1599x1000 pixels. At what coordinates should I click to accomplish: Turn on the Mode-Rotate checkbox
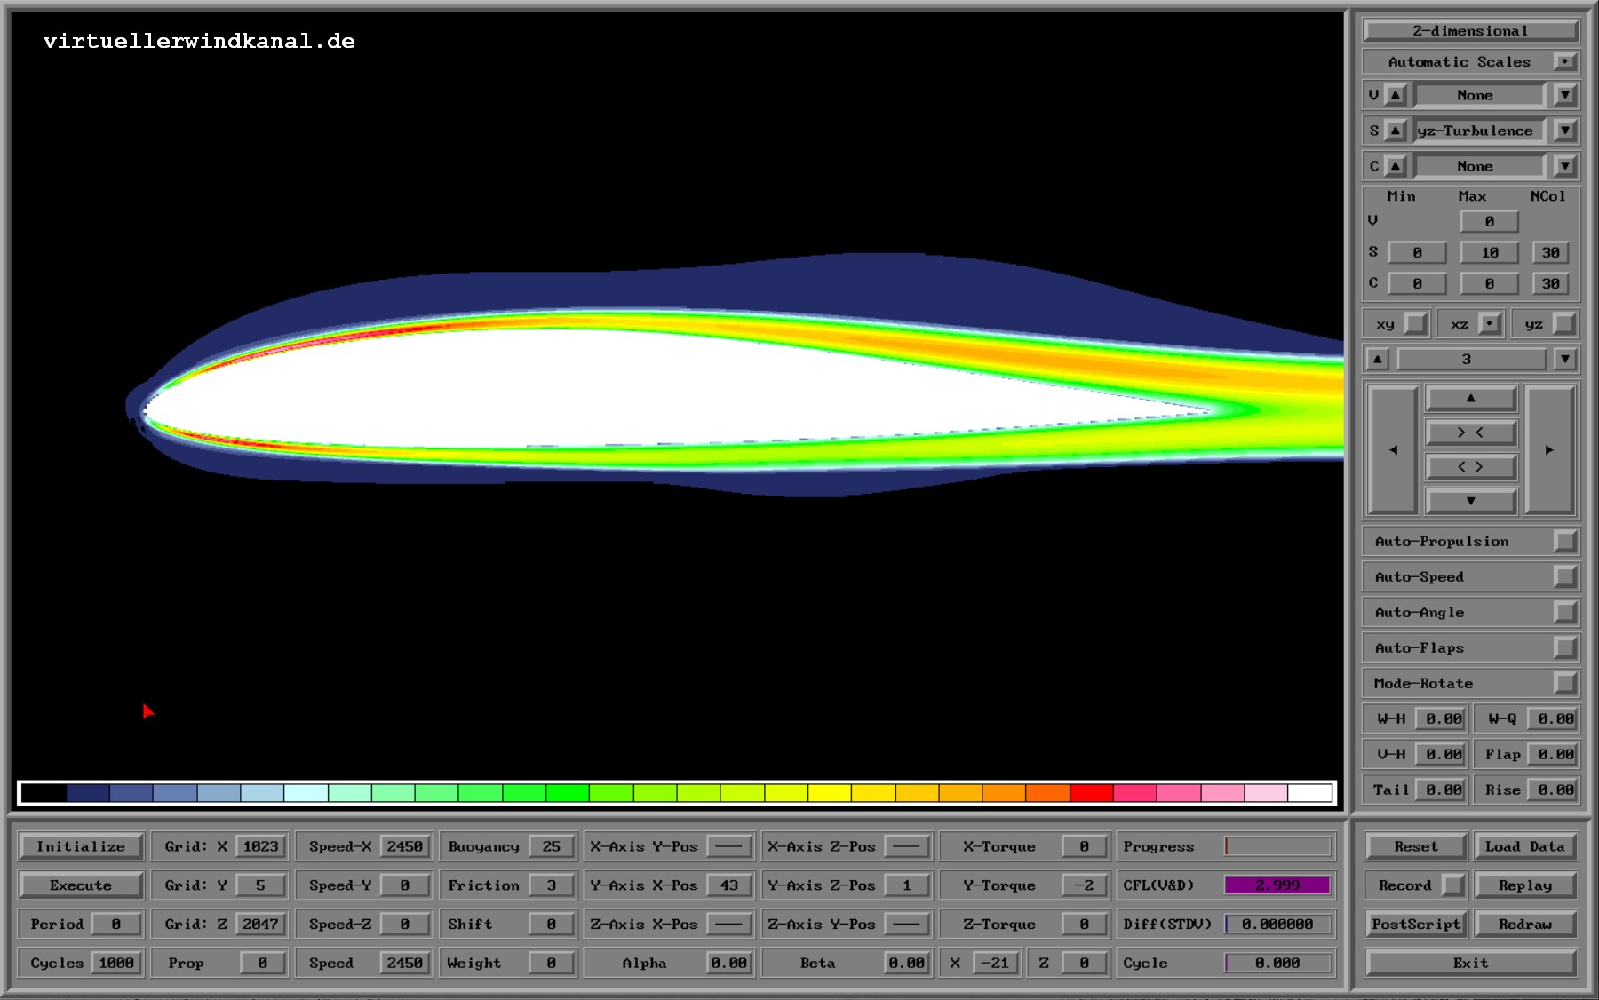(x=1564, y=684)
